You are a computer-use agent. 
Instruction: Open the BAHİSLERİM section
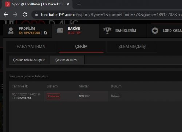123,31
